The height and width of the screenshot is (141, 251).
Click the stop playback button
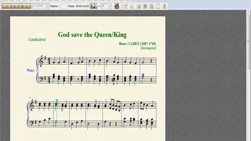pos(11,6)
